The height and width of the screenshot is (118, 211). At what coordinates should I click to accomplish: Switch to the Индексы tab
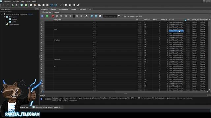point(74,9)
